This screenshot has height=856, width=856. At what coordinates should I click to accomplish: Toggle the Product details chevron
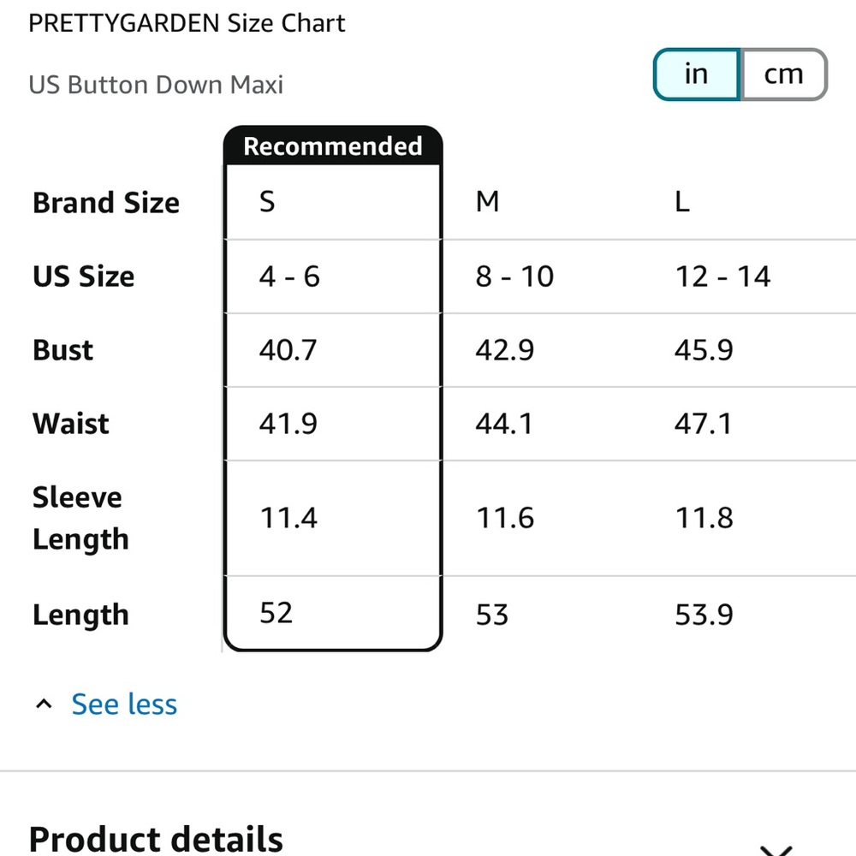[776, 847]
